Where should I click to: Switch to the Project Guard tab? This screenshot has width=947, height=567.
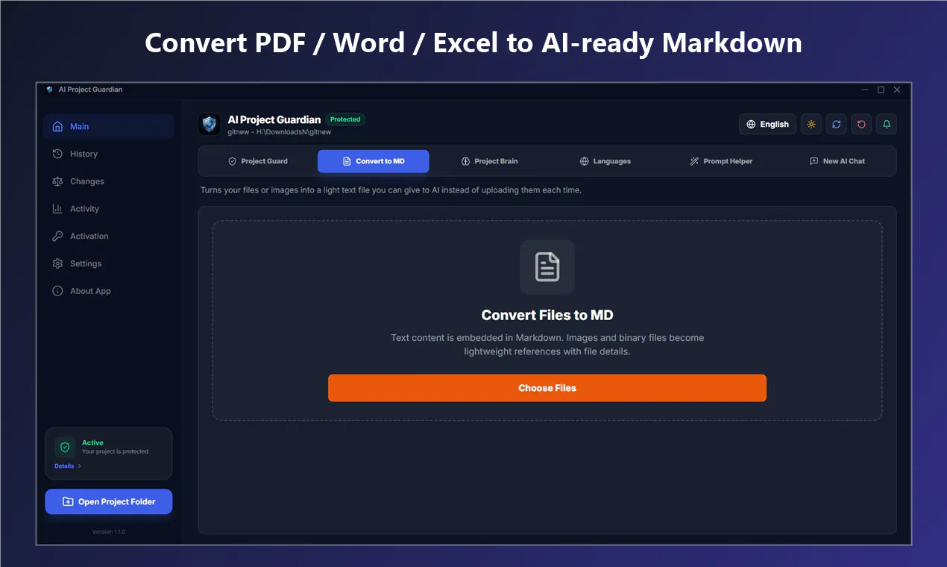257,161
